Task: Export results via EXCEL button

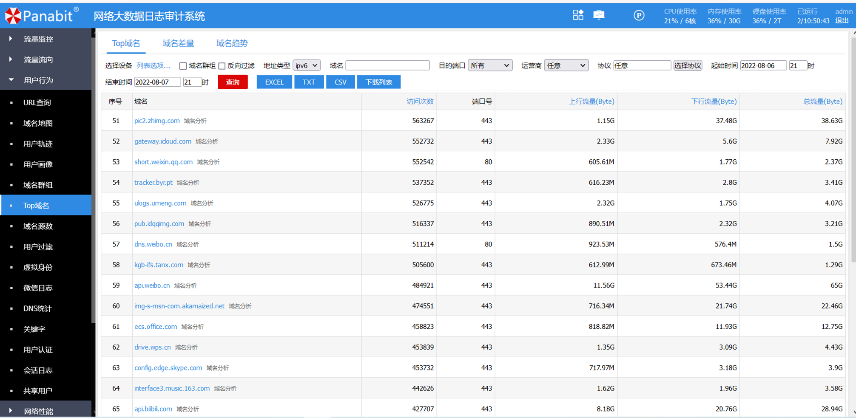Action: pos(274,82)
